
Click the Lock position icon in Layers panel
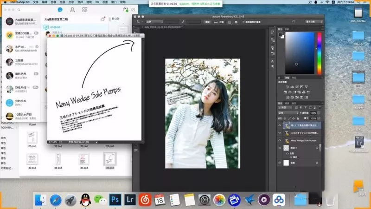(x=294, y=118)
